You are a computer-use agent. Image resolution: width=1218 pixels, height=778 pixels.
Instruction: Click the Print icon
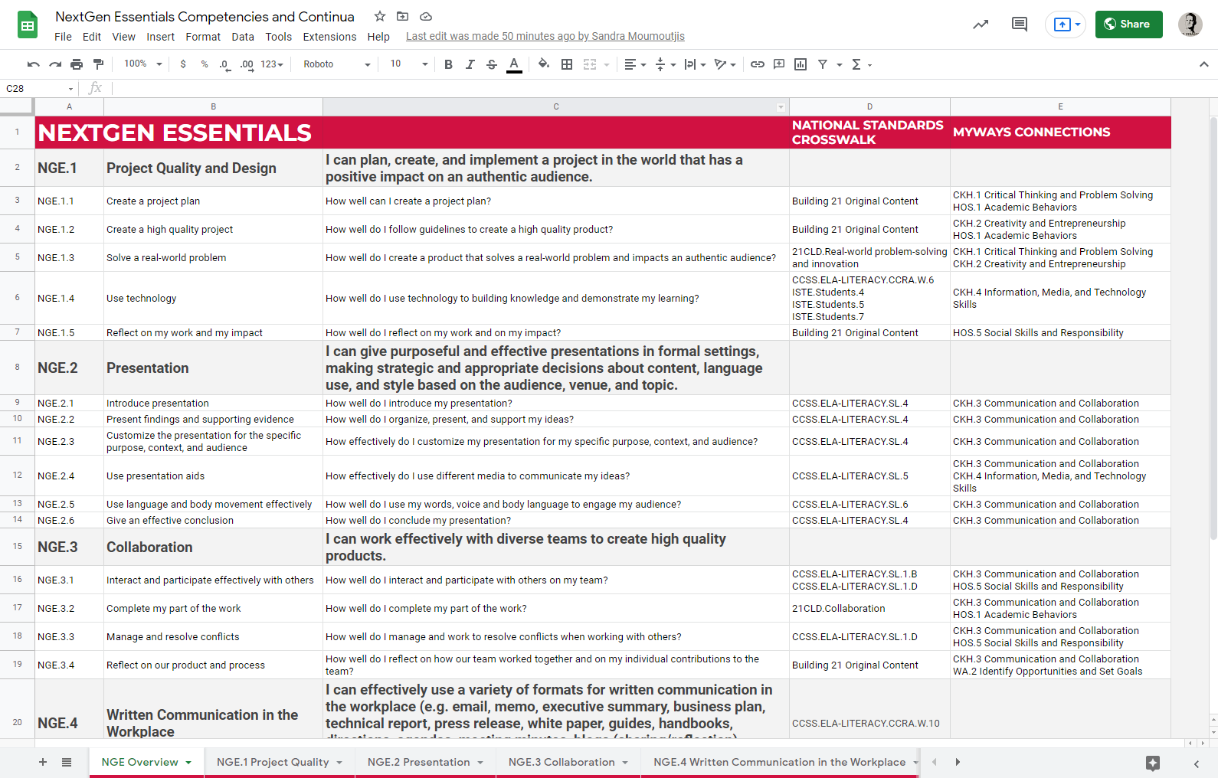pyautogui.click(x=77, y=64)
